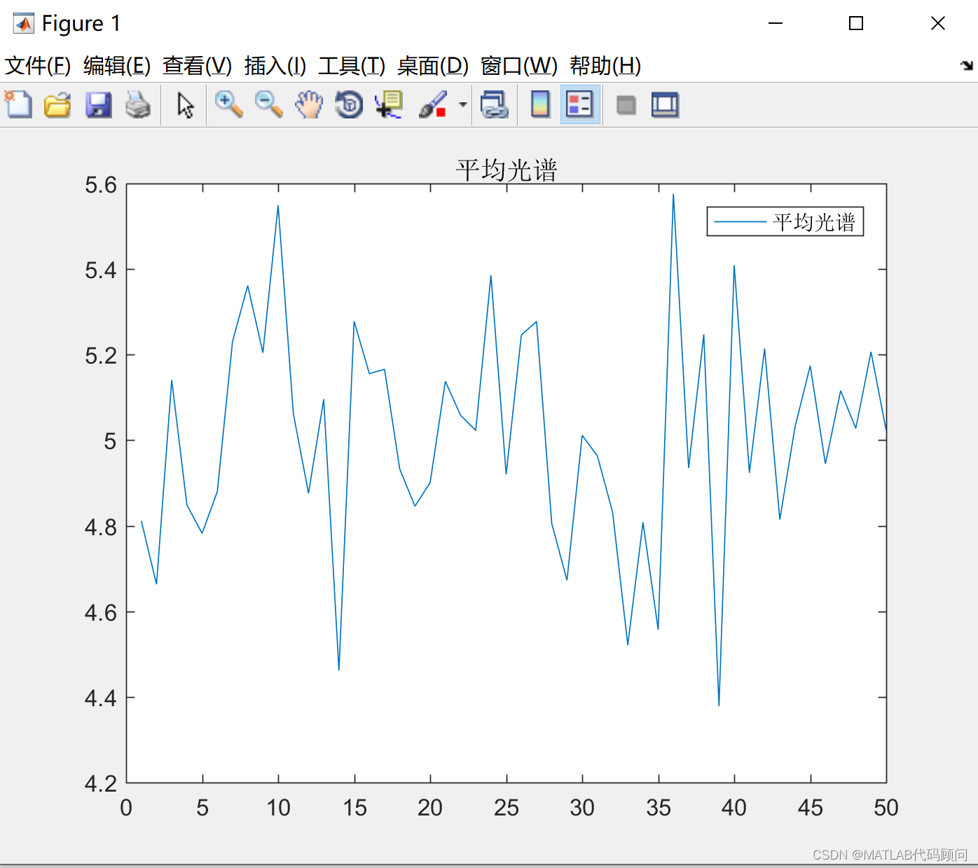978x868 pixels.
Task: Open the 窗口(W) menu
Action: click(x=518, y=67)
